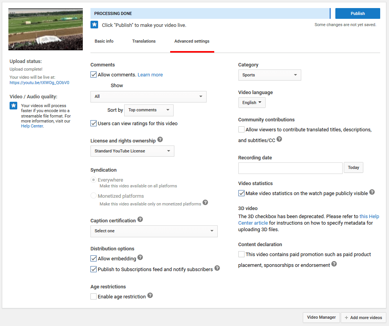Click help icon beside Allow embedding
Image resolution: width=389 pixels, height=326 pixels.
click(x=140, y=257)
